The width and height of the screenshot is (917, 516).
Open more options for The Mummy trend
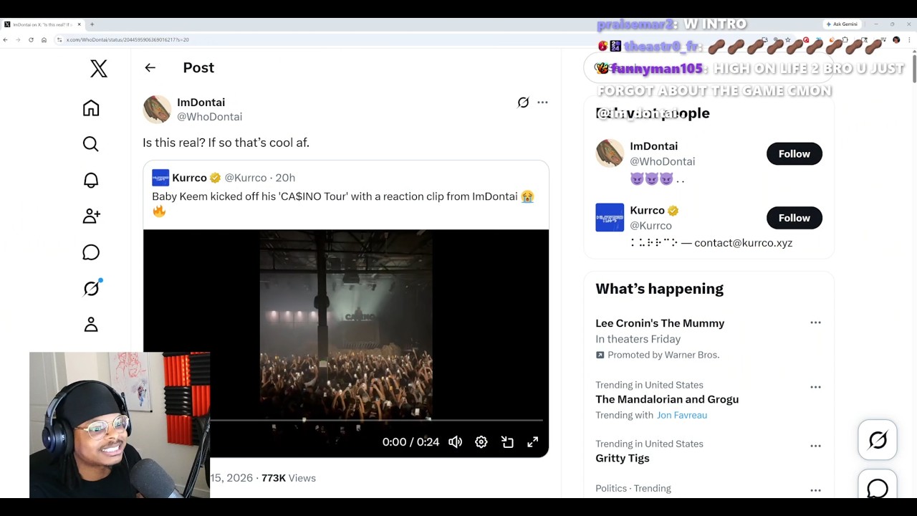[x=815, y=322]
